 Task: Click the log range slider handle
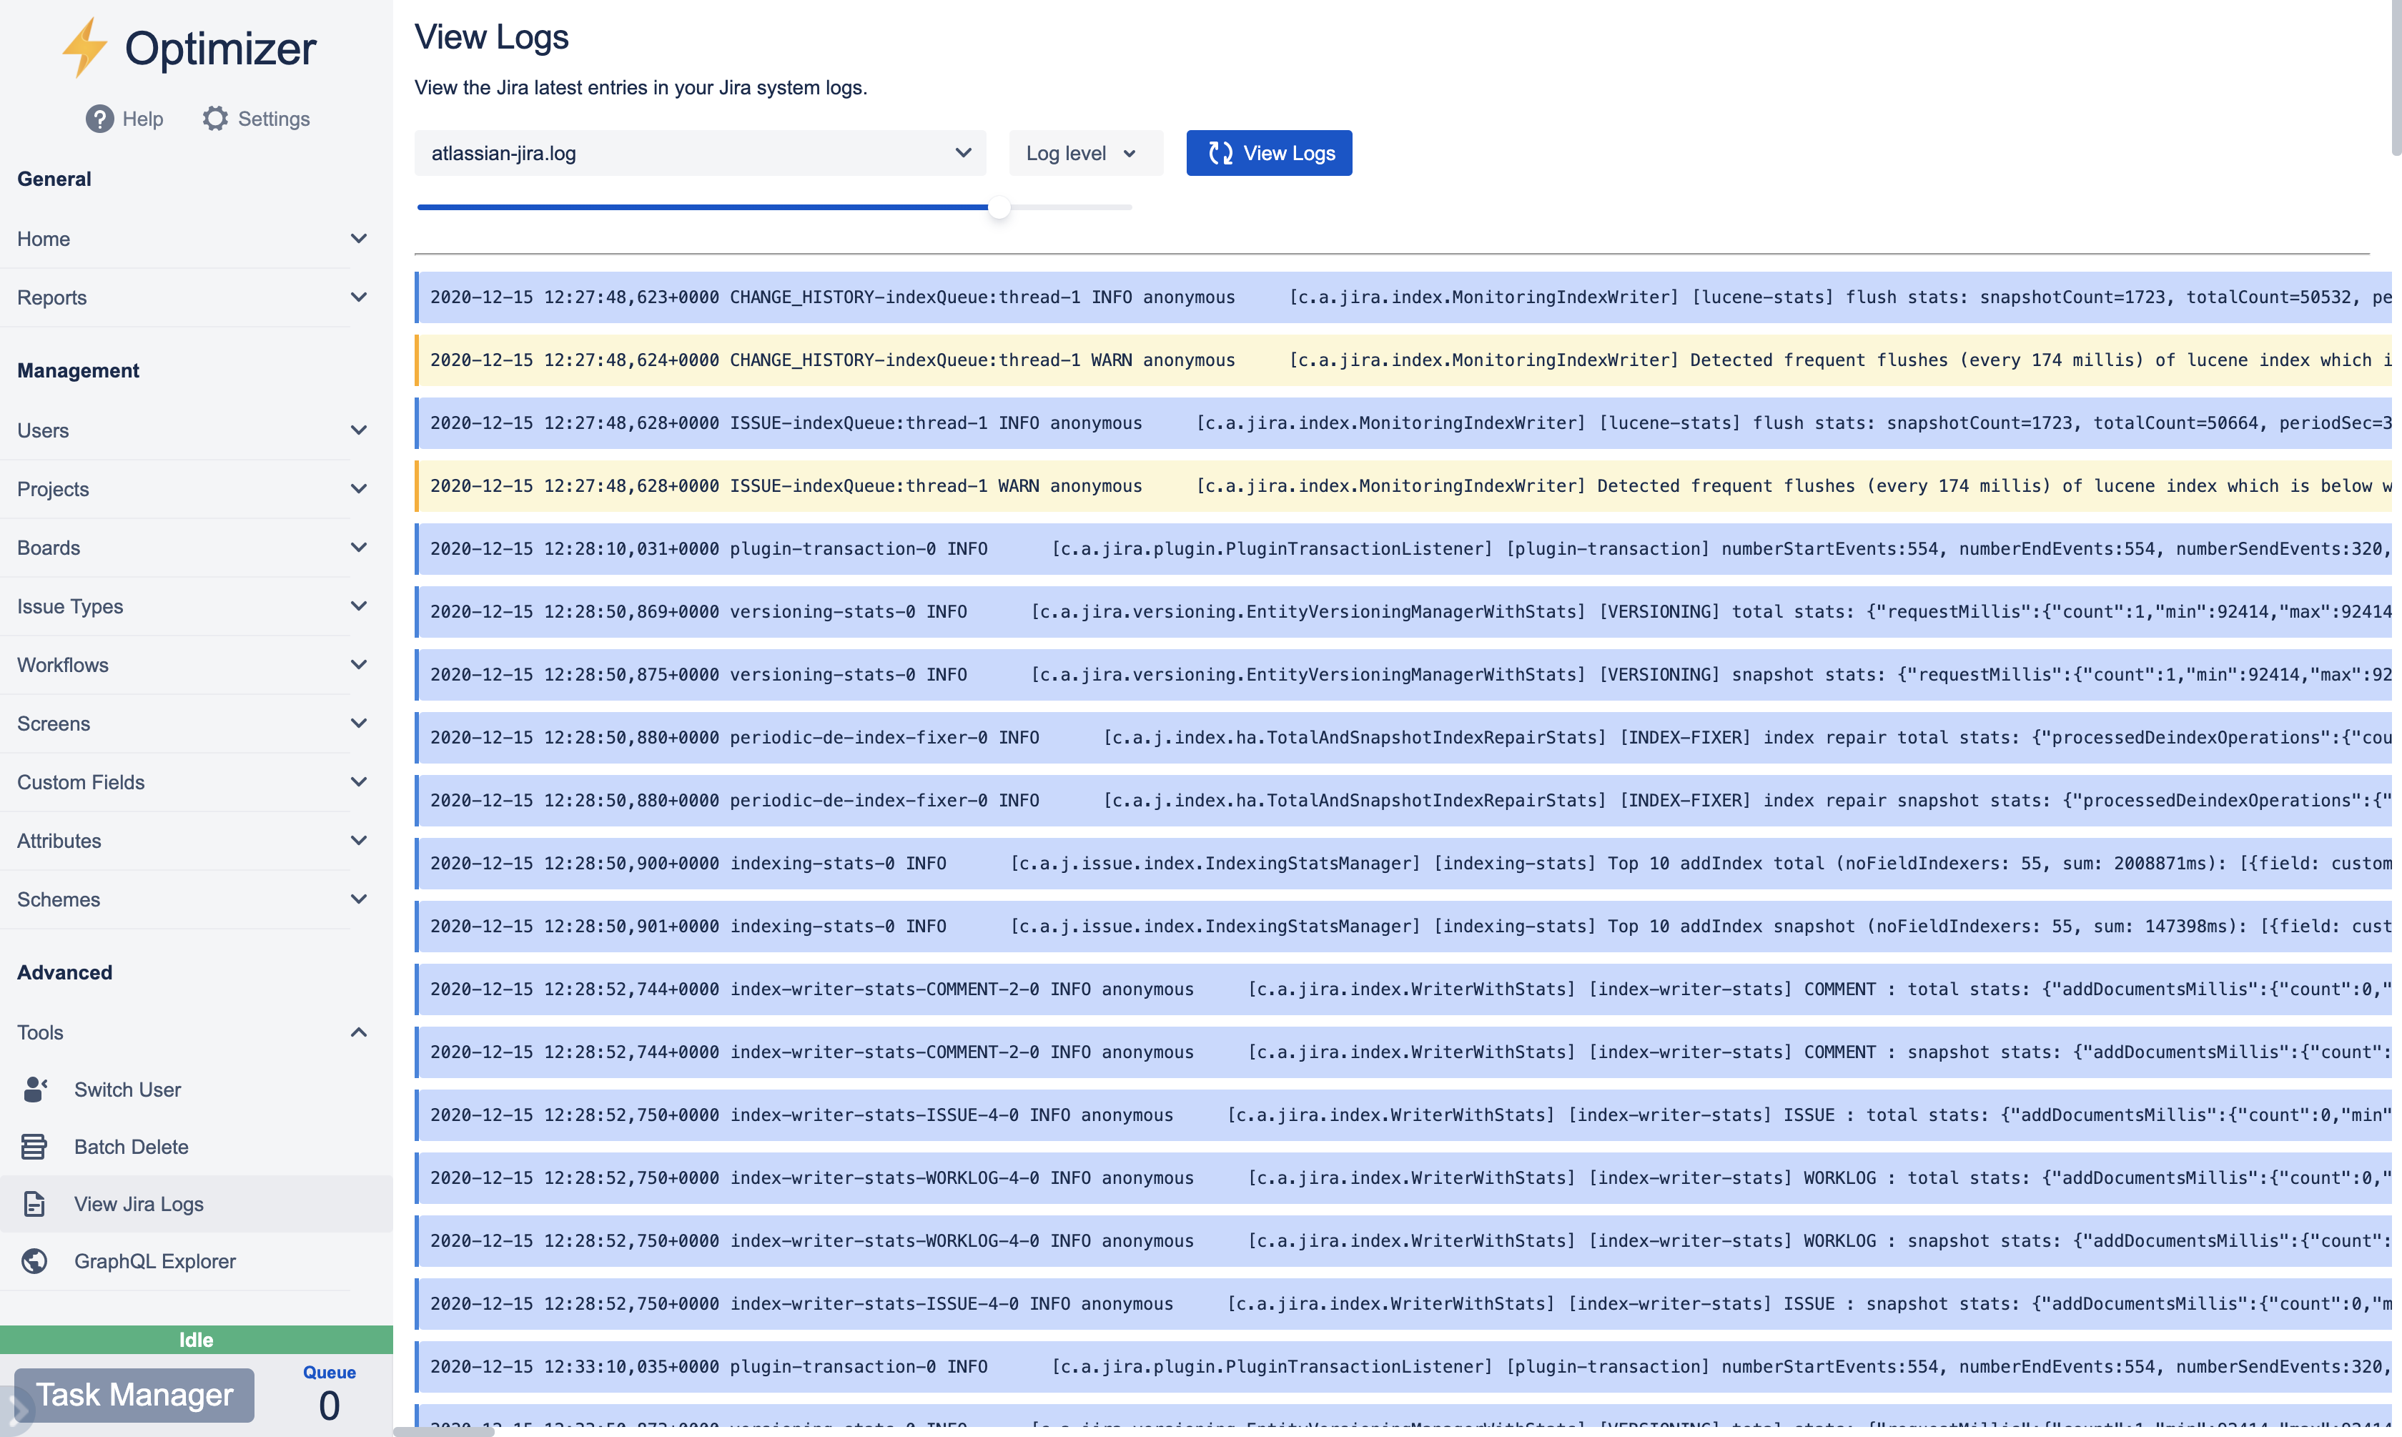(x=999, y=207)
